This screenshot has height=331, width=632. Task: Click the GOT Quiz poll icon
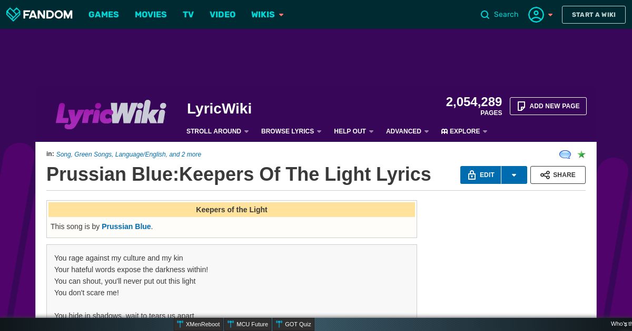coord(279,324)
